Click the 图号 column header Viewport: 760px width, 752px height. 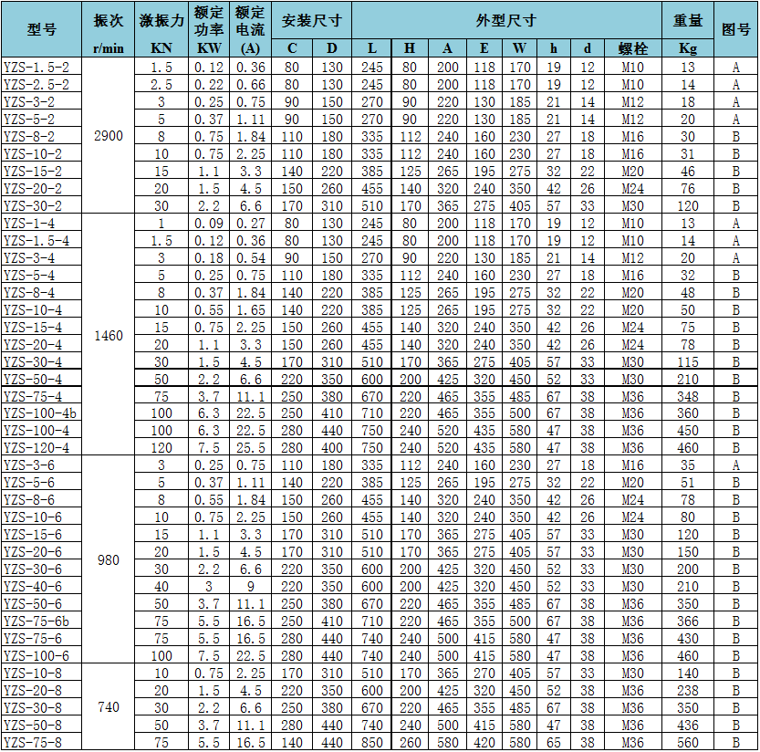tap(735, 30)
